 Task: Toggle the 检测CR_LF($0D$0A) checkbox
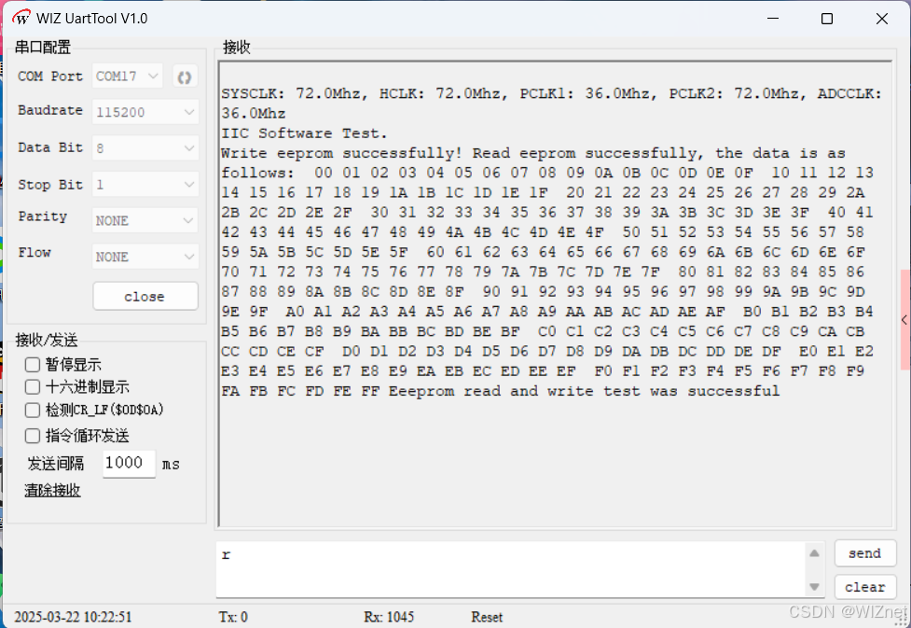33,410
